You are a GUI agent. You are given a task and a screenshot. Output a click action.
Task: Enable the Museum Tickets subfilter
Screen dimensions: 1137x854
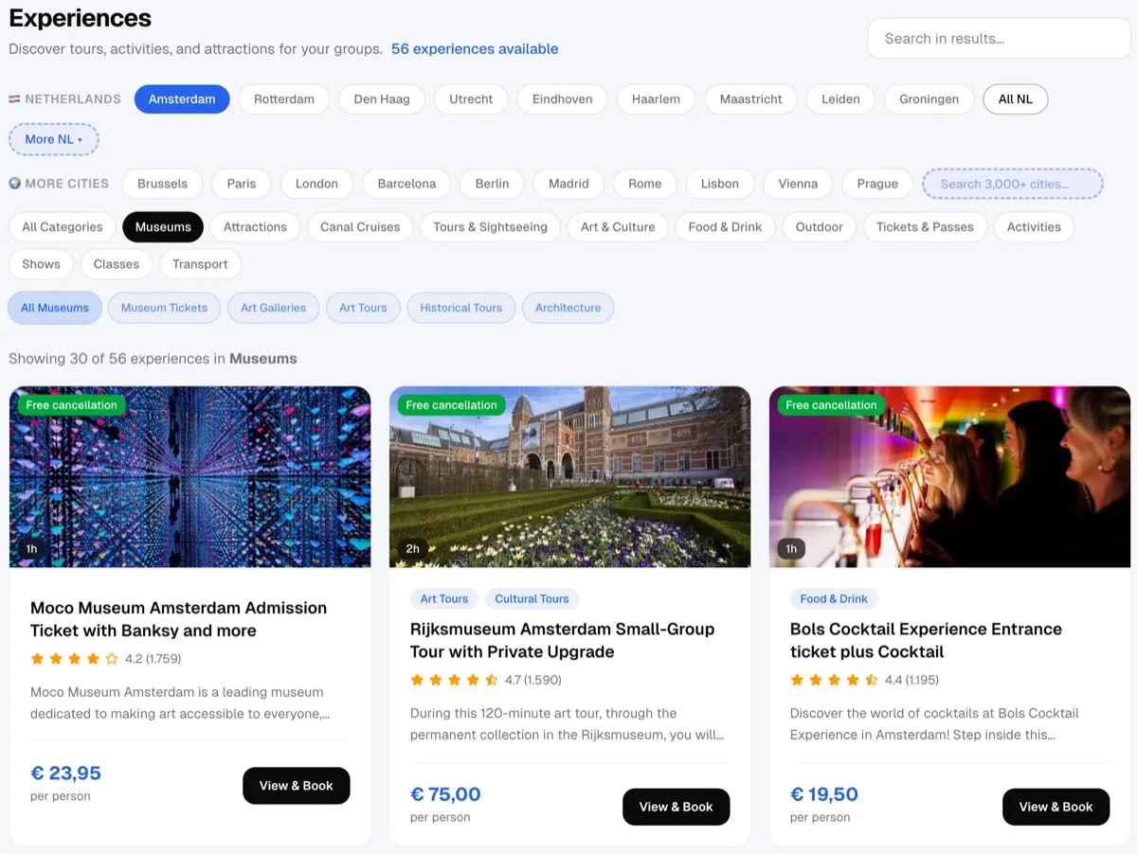pyautogui.click(x=164, y=307)
